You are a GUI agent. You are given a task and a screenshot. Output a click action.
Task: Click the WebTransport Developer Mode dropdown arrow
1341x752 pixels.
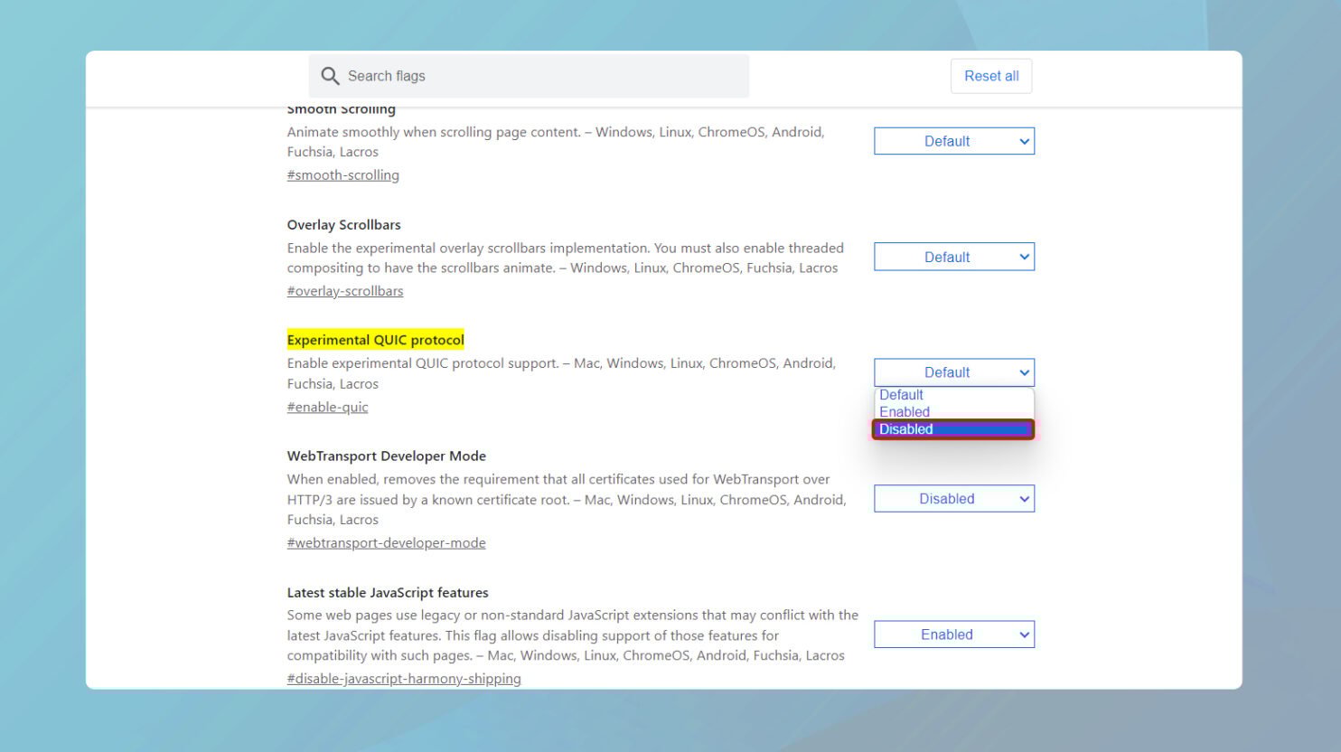1023,498
